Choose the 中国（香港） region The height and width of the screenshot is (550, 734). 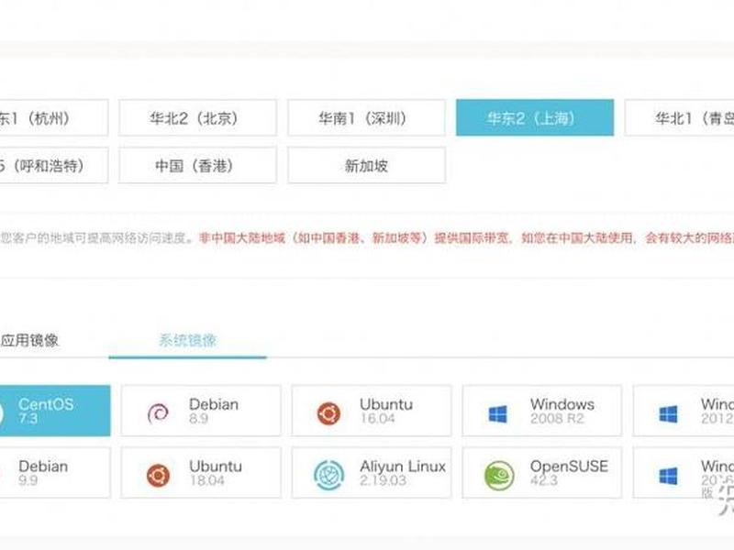click(x=197, y=165)
